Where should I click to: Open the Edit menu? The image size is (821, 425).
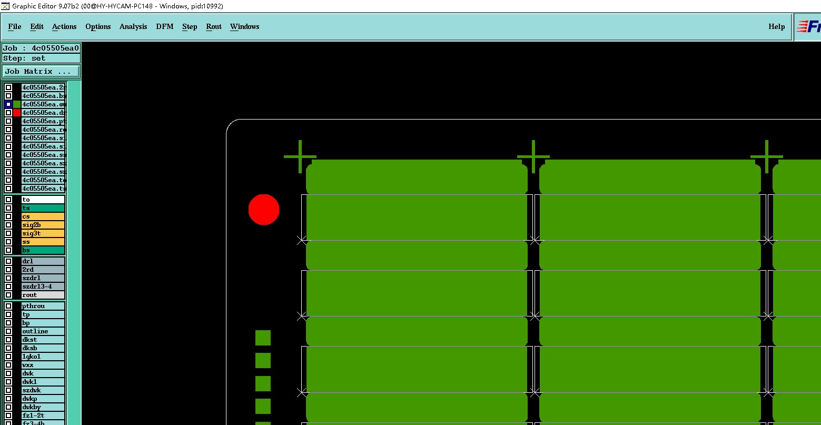[37, 26]
